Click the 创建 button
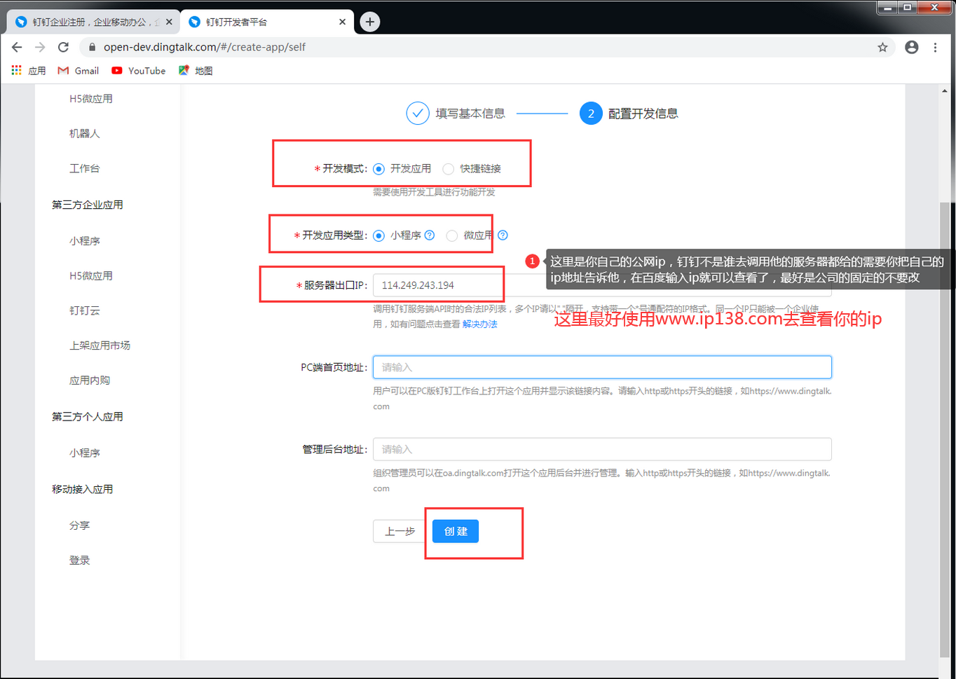Image resolution: width=956 pixels, height=679 pixels. [x=456, y=531]
